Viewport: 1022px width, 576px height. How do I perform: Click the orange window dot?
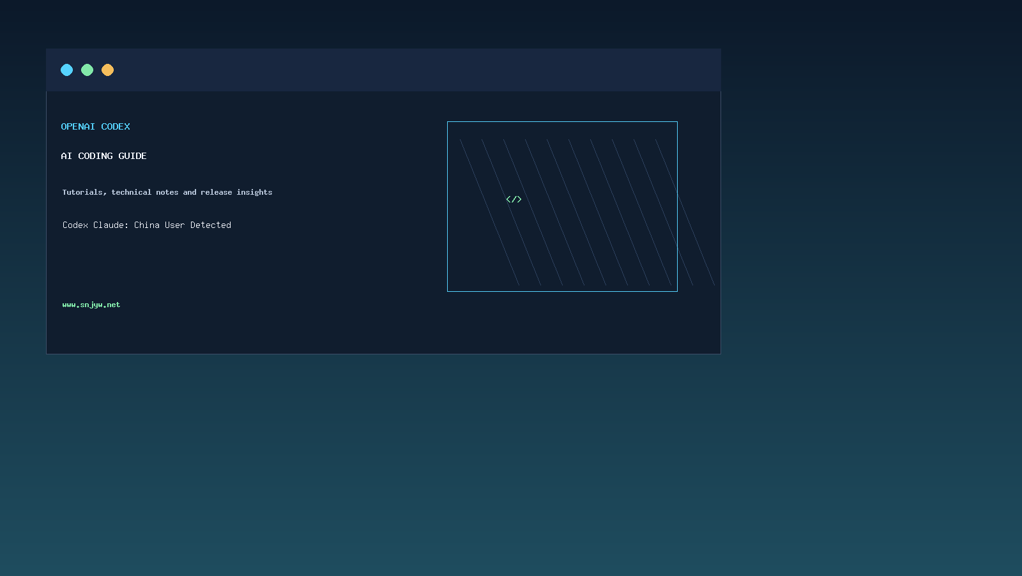click(x=107, y=70)
